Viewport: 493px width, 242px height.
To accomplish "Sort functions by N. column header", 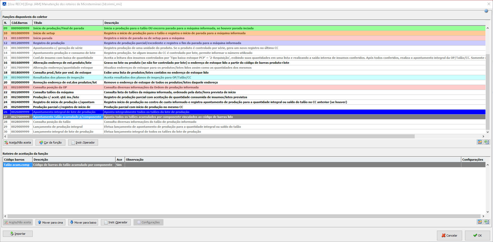I will point(6,23).
